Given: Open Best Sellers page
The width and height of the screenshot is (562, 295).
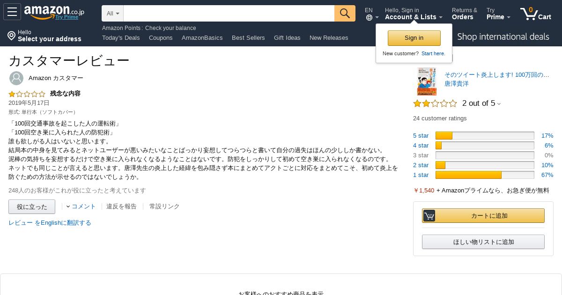Looking at the screenshot, I should (248, 37).
